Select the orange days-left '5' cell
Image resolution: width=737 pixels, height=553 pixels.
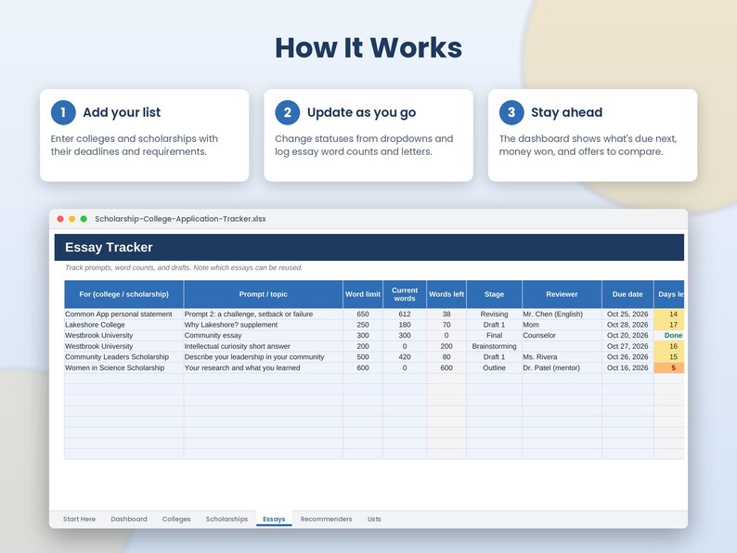point(669,367)
